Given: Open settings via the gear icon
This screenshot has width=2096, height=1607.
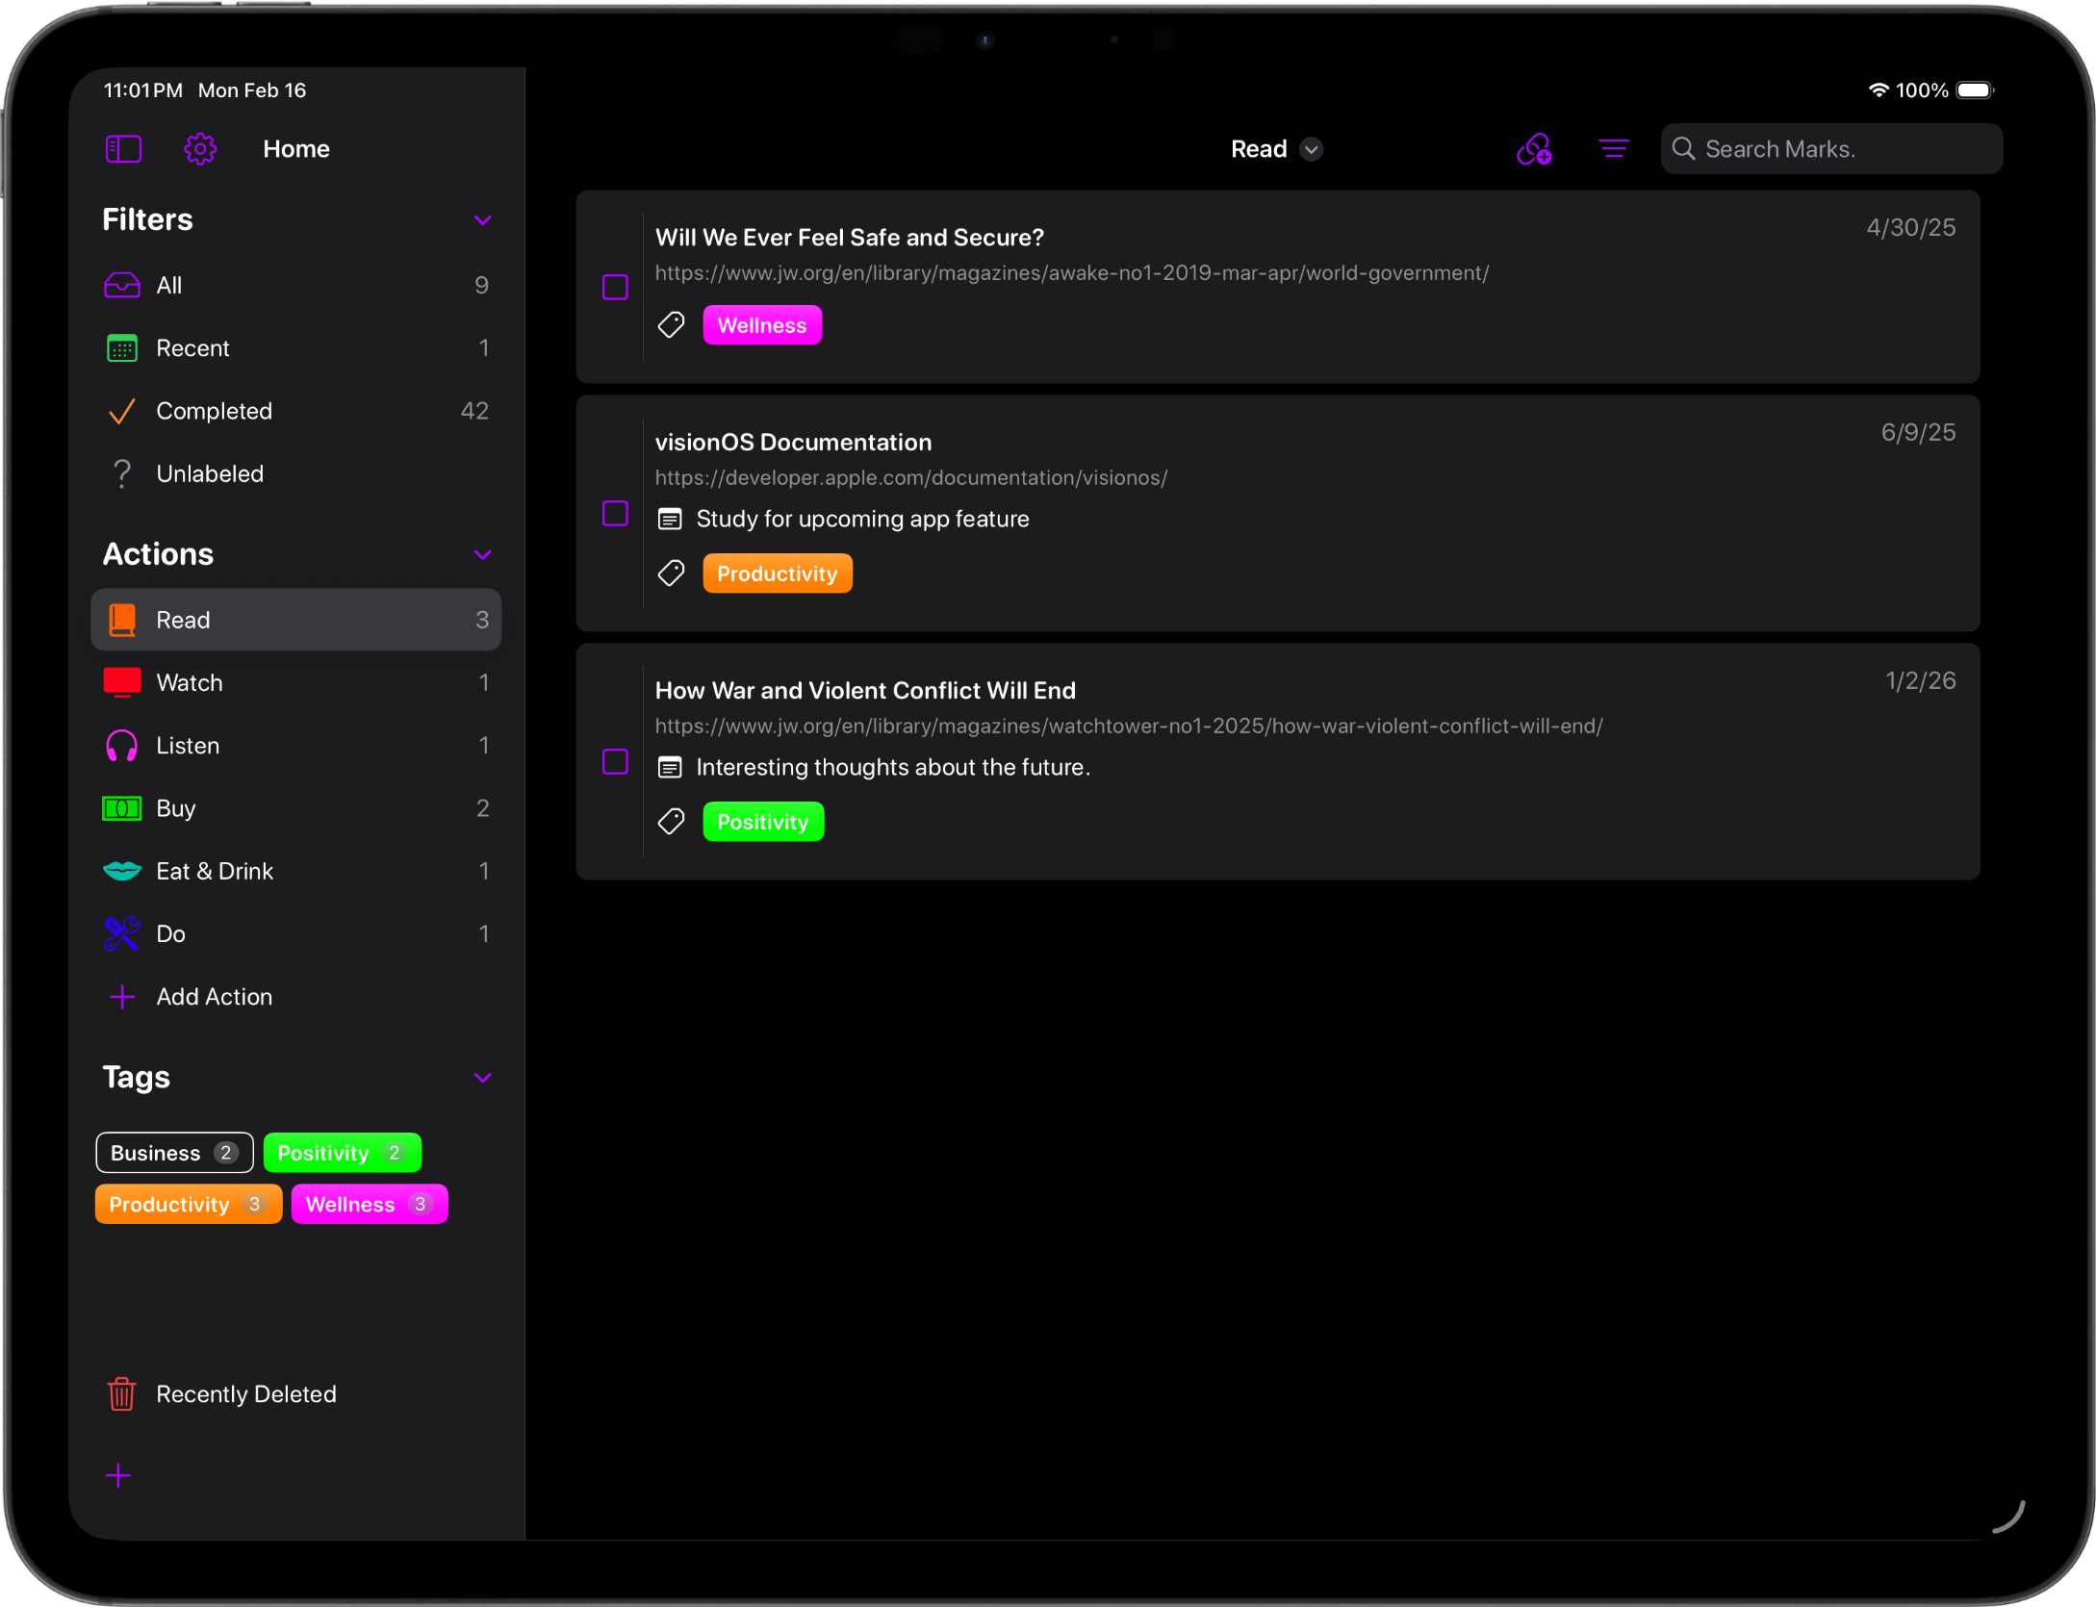Looking at the screenshot, I should pos(200,149).
